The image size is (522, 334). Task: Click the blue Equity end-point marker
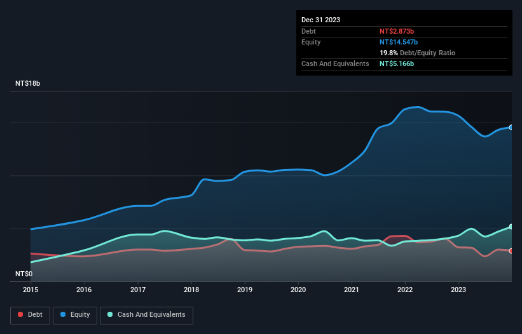pyautogui.click(x=511, y=127)
